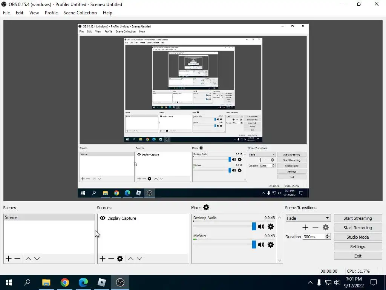Increase Duration with stepper up arrow

pos(328,235)
